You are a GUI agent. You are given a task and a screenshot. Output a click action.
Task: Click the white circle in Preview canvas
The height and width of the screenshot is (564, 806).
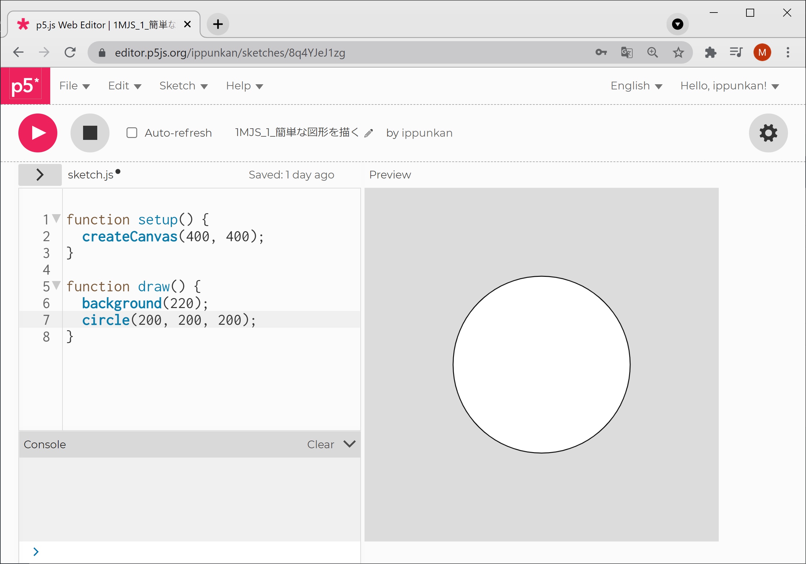point(541,365)
